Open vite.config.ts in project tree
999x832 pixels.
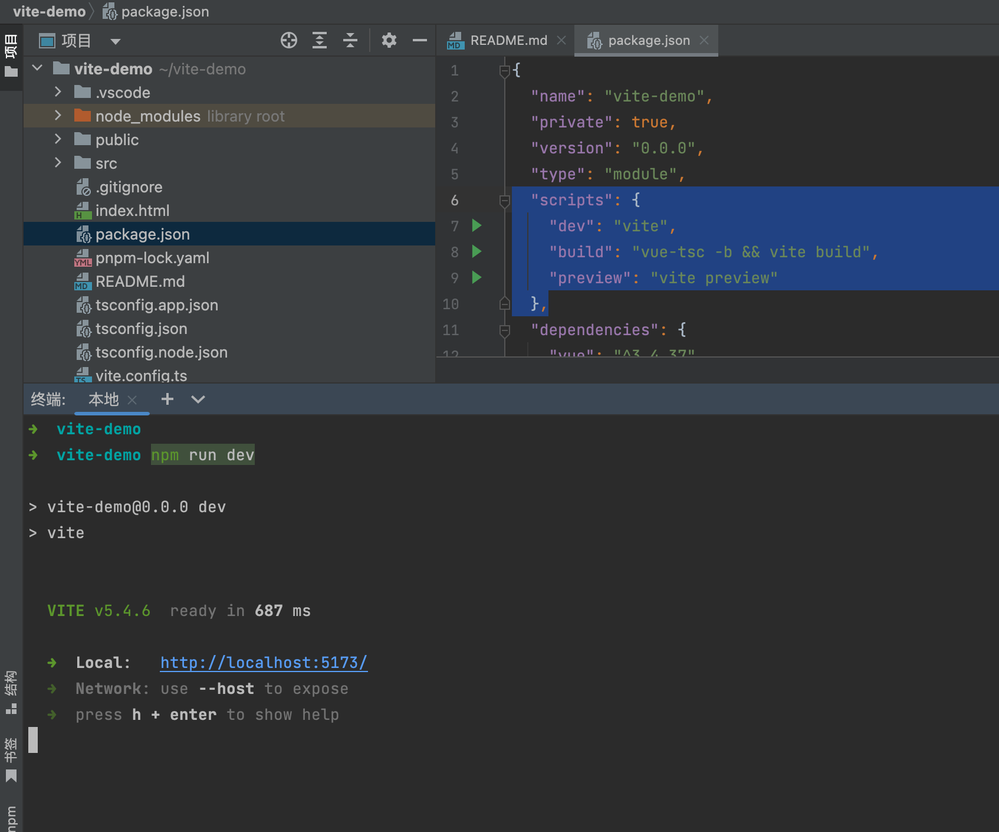(141, 375)
